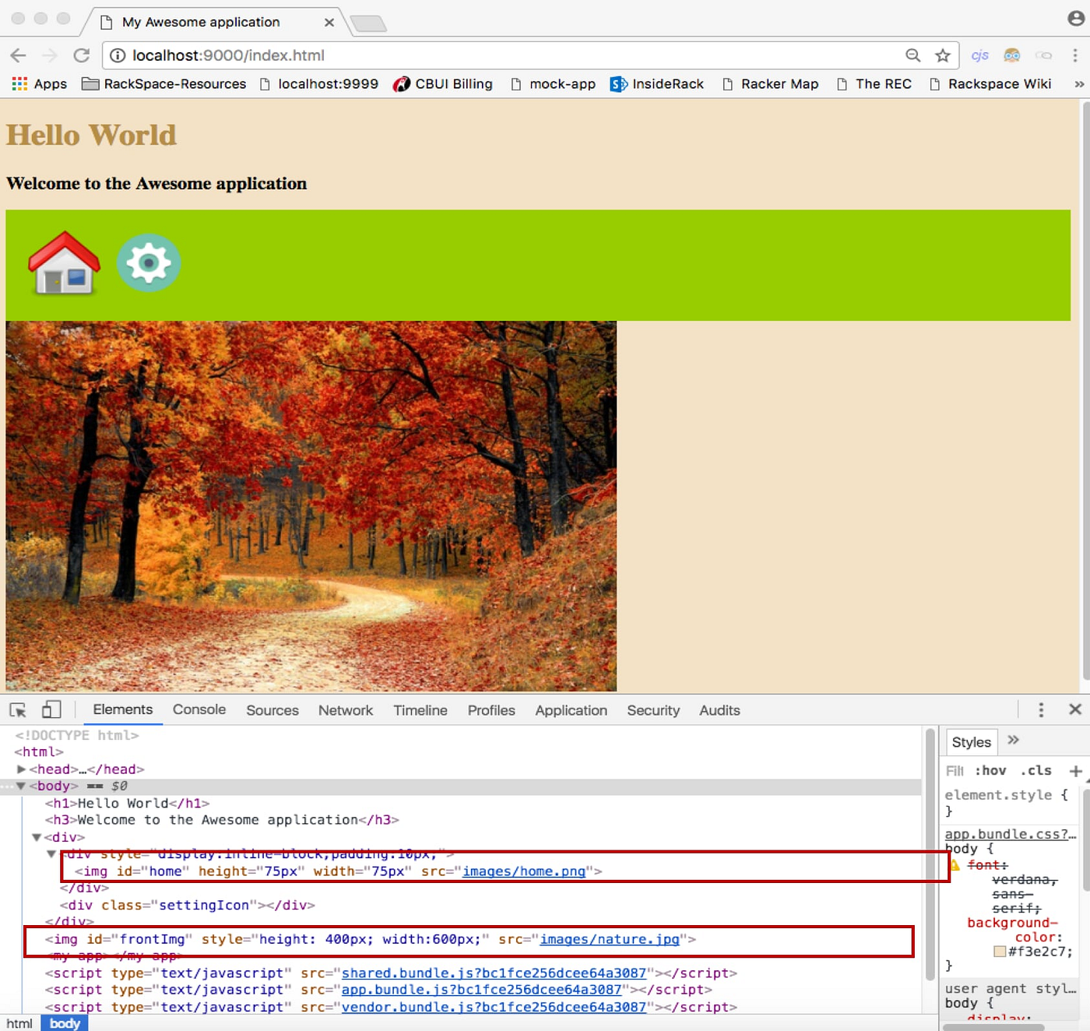The height and width of the screenshot is (1031, 1090).
Task: Click the face-with-glasses extension icon
Action: [1011, 55]
